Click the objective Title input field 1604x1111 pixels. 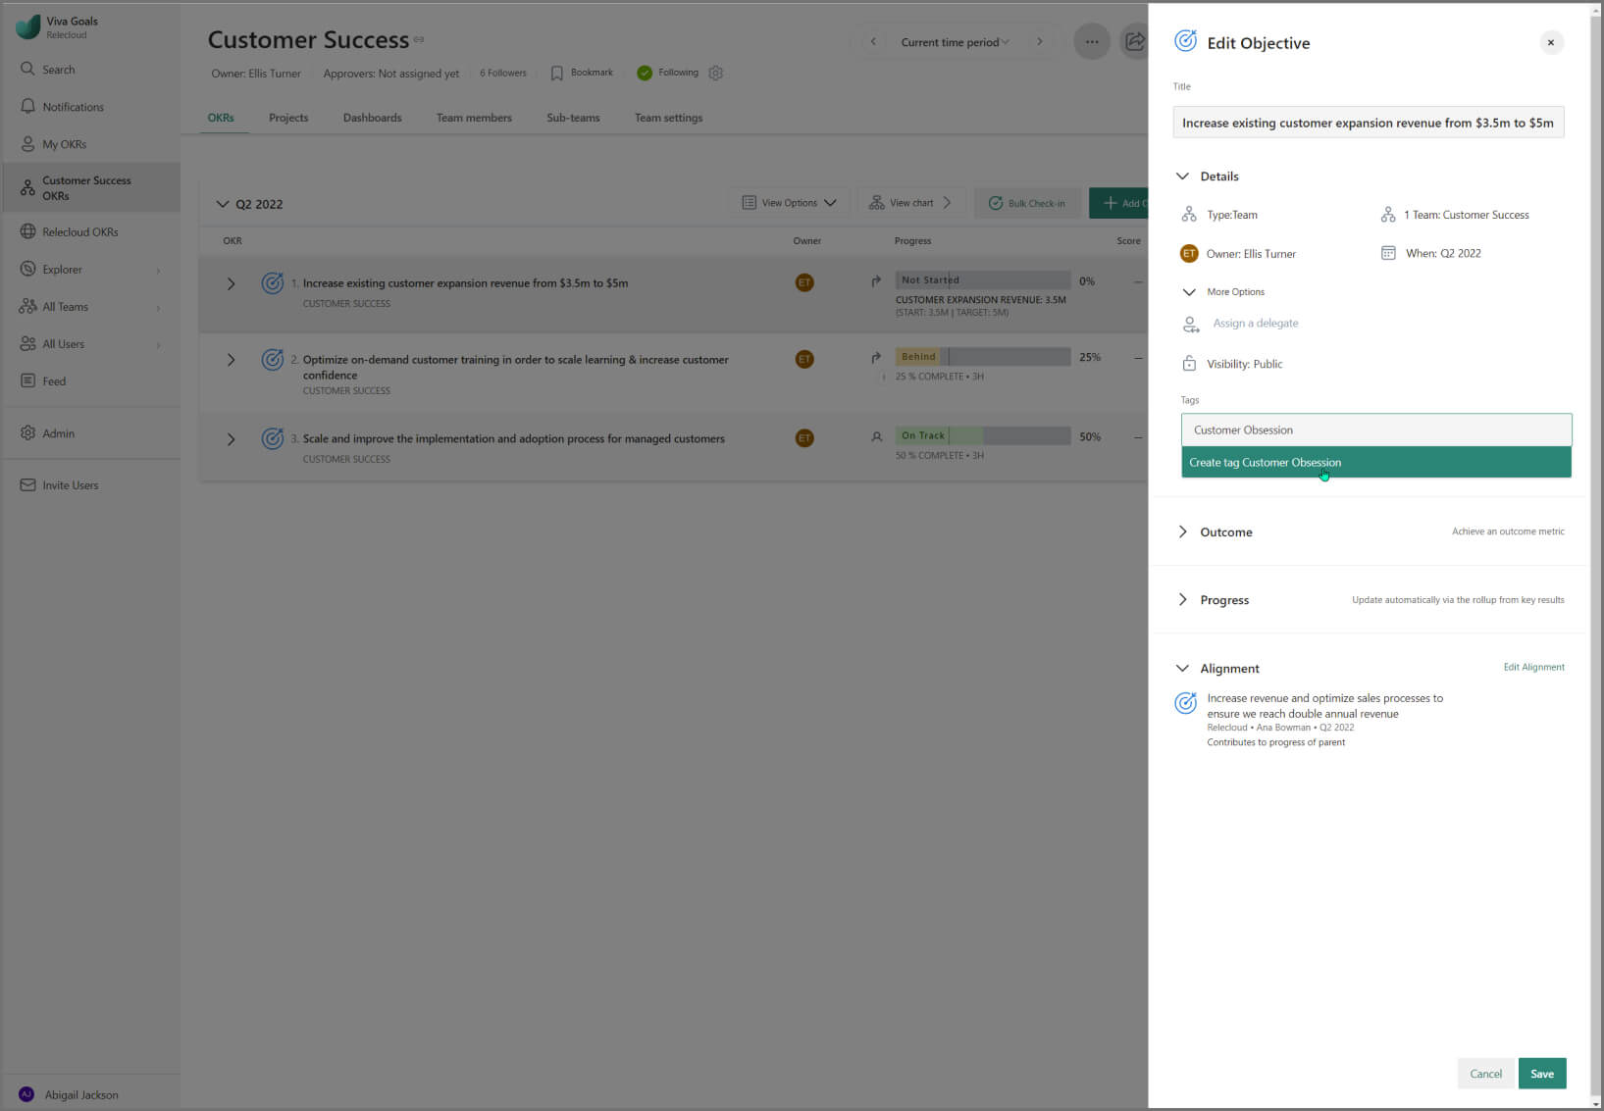click(1369, 123)
